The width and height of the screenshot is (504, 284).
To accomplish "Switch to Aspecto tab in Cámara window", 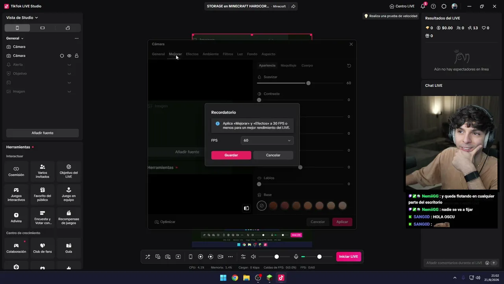I will (x=269, y=54).
